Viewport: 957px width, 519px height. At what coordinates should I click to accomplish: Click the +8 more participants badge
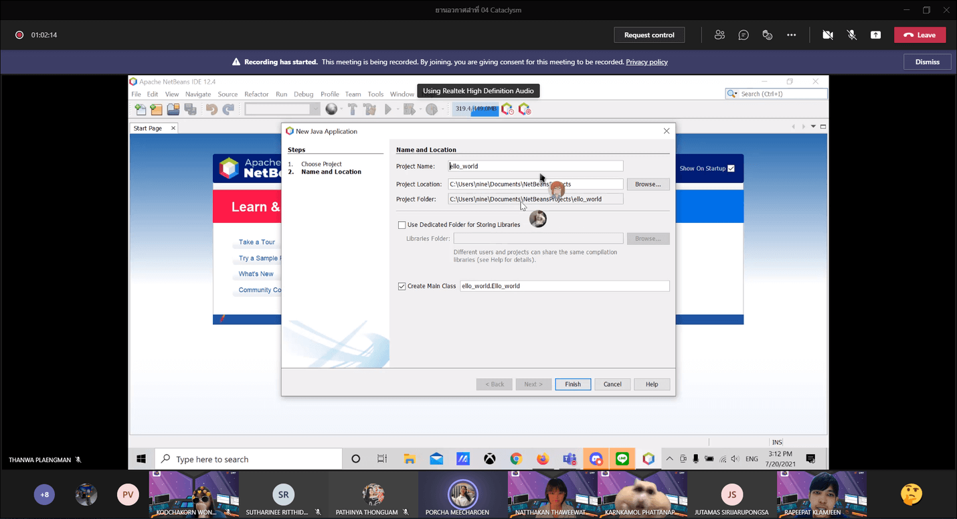[x=44, y=495]
